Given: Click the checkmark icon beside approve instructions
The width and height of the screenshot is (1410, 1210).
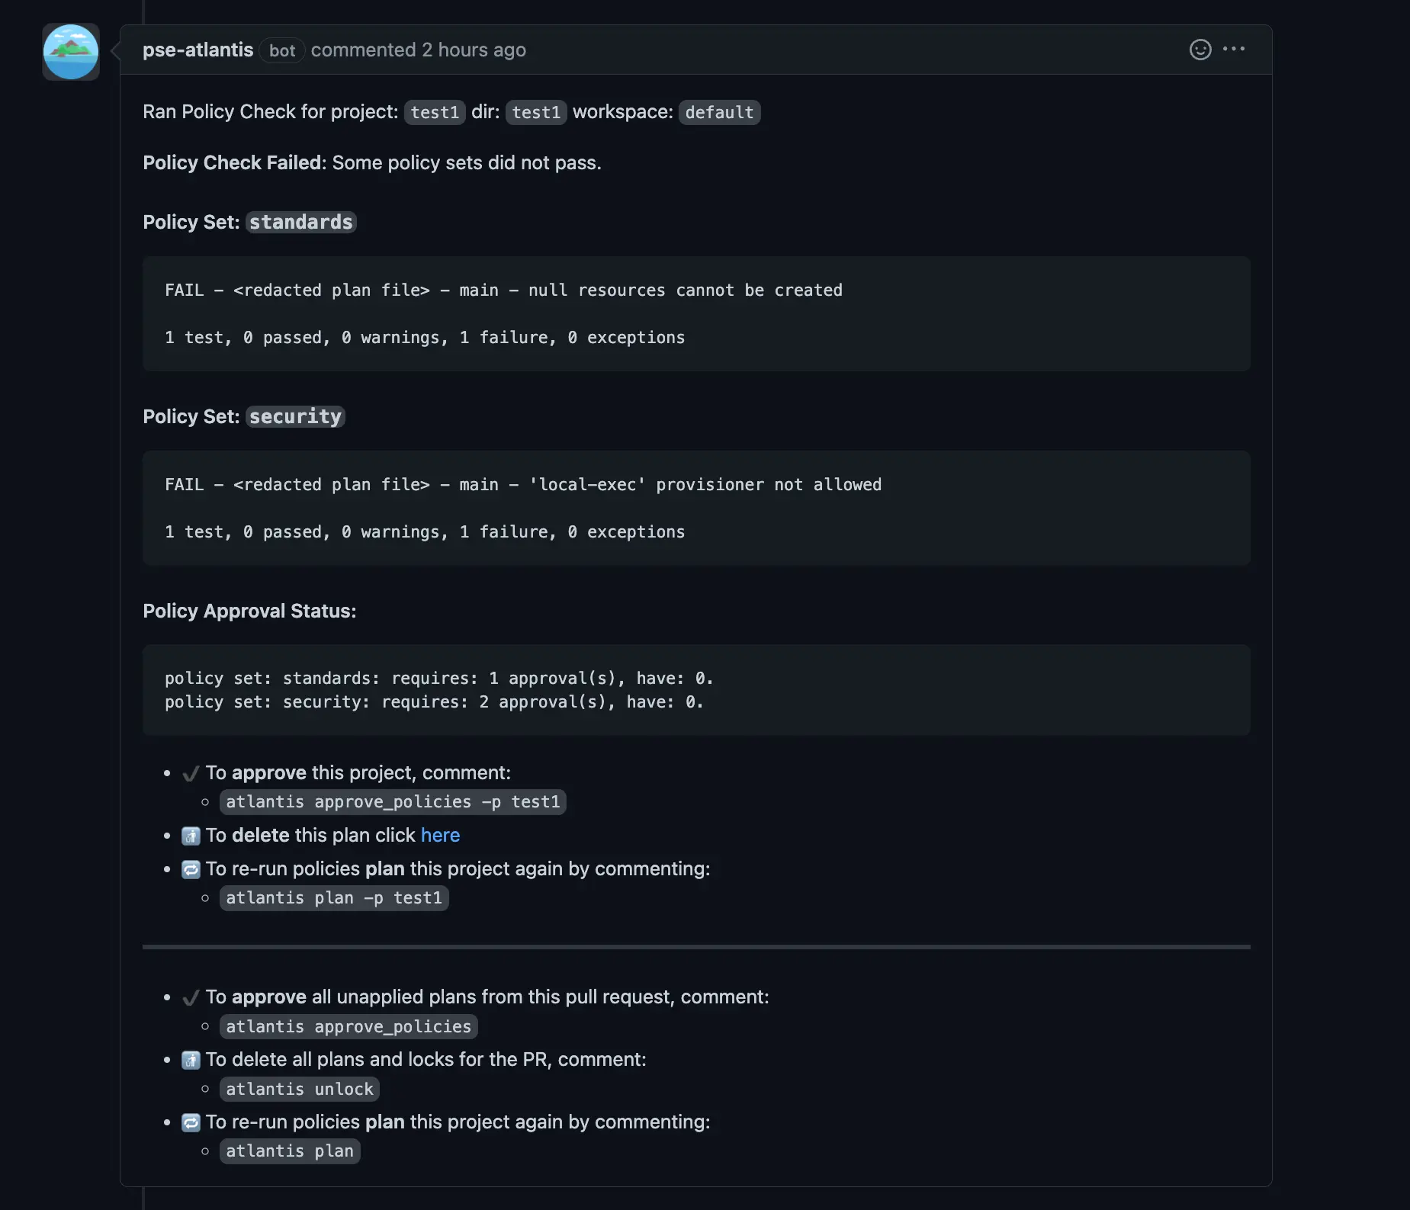Looking at the screenshot, I should [191, 773].
